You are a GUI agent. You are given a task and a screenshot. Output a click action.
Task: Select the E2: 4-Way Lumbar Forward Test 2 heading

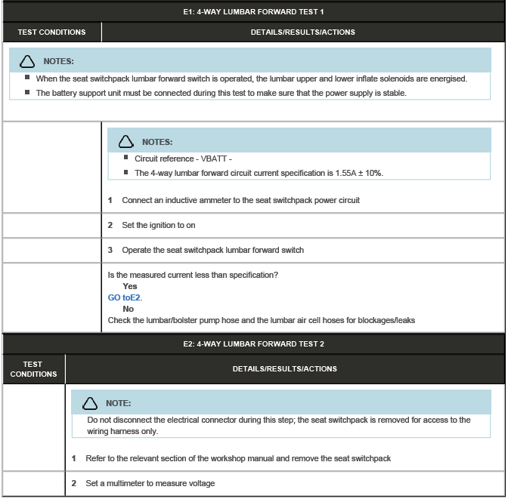coord(253,344)
